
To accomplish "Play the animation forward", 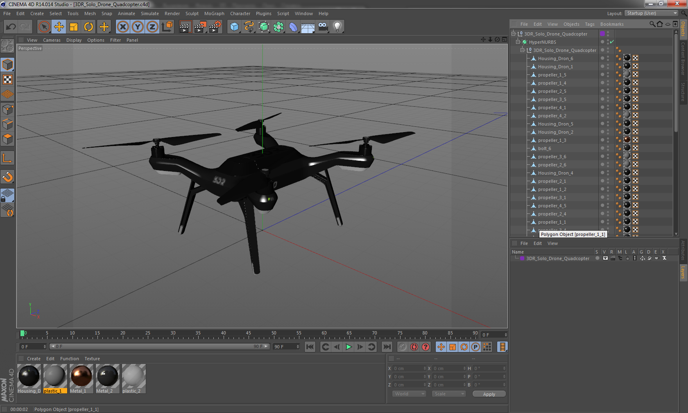I will tap(349, 347).
